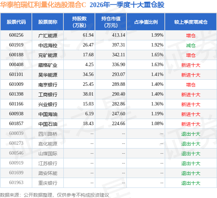
Task: Click the 占净值比例 column header
Action: [x=146, y=22]
